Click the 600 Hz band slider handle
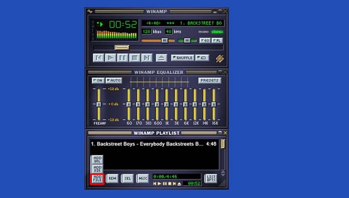 point(157,104)
